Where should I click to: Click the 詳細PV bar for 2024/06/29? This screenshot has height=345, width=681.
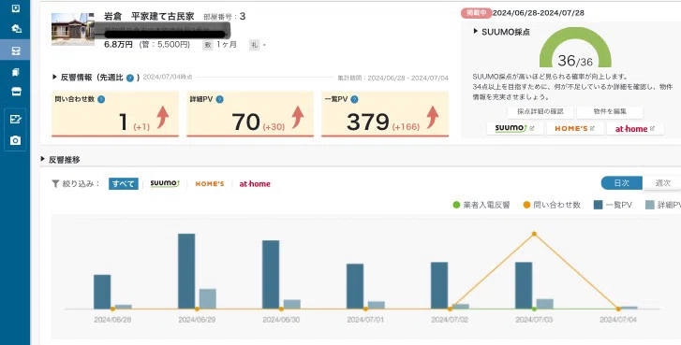[x=208, y=298]
